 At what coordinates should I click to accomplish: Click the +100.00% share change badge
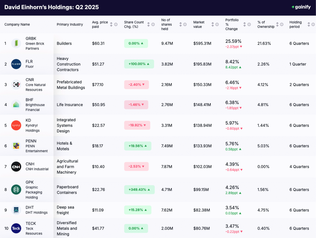click(139, 64)
